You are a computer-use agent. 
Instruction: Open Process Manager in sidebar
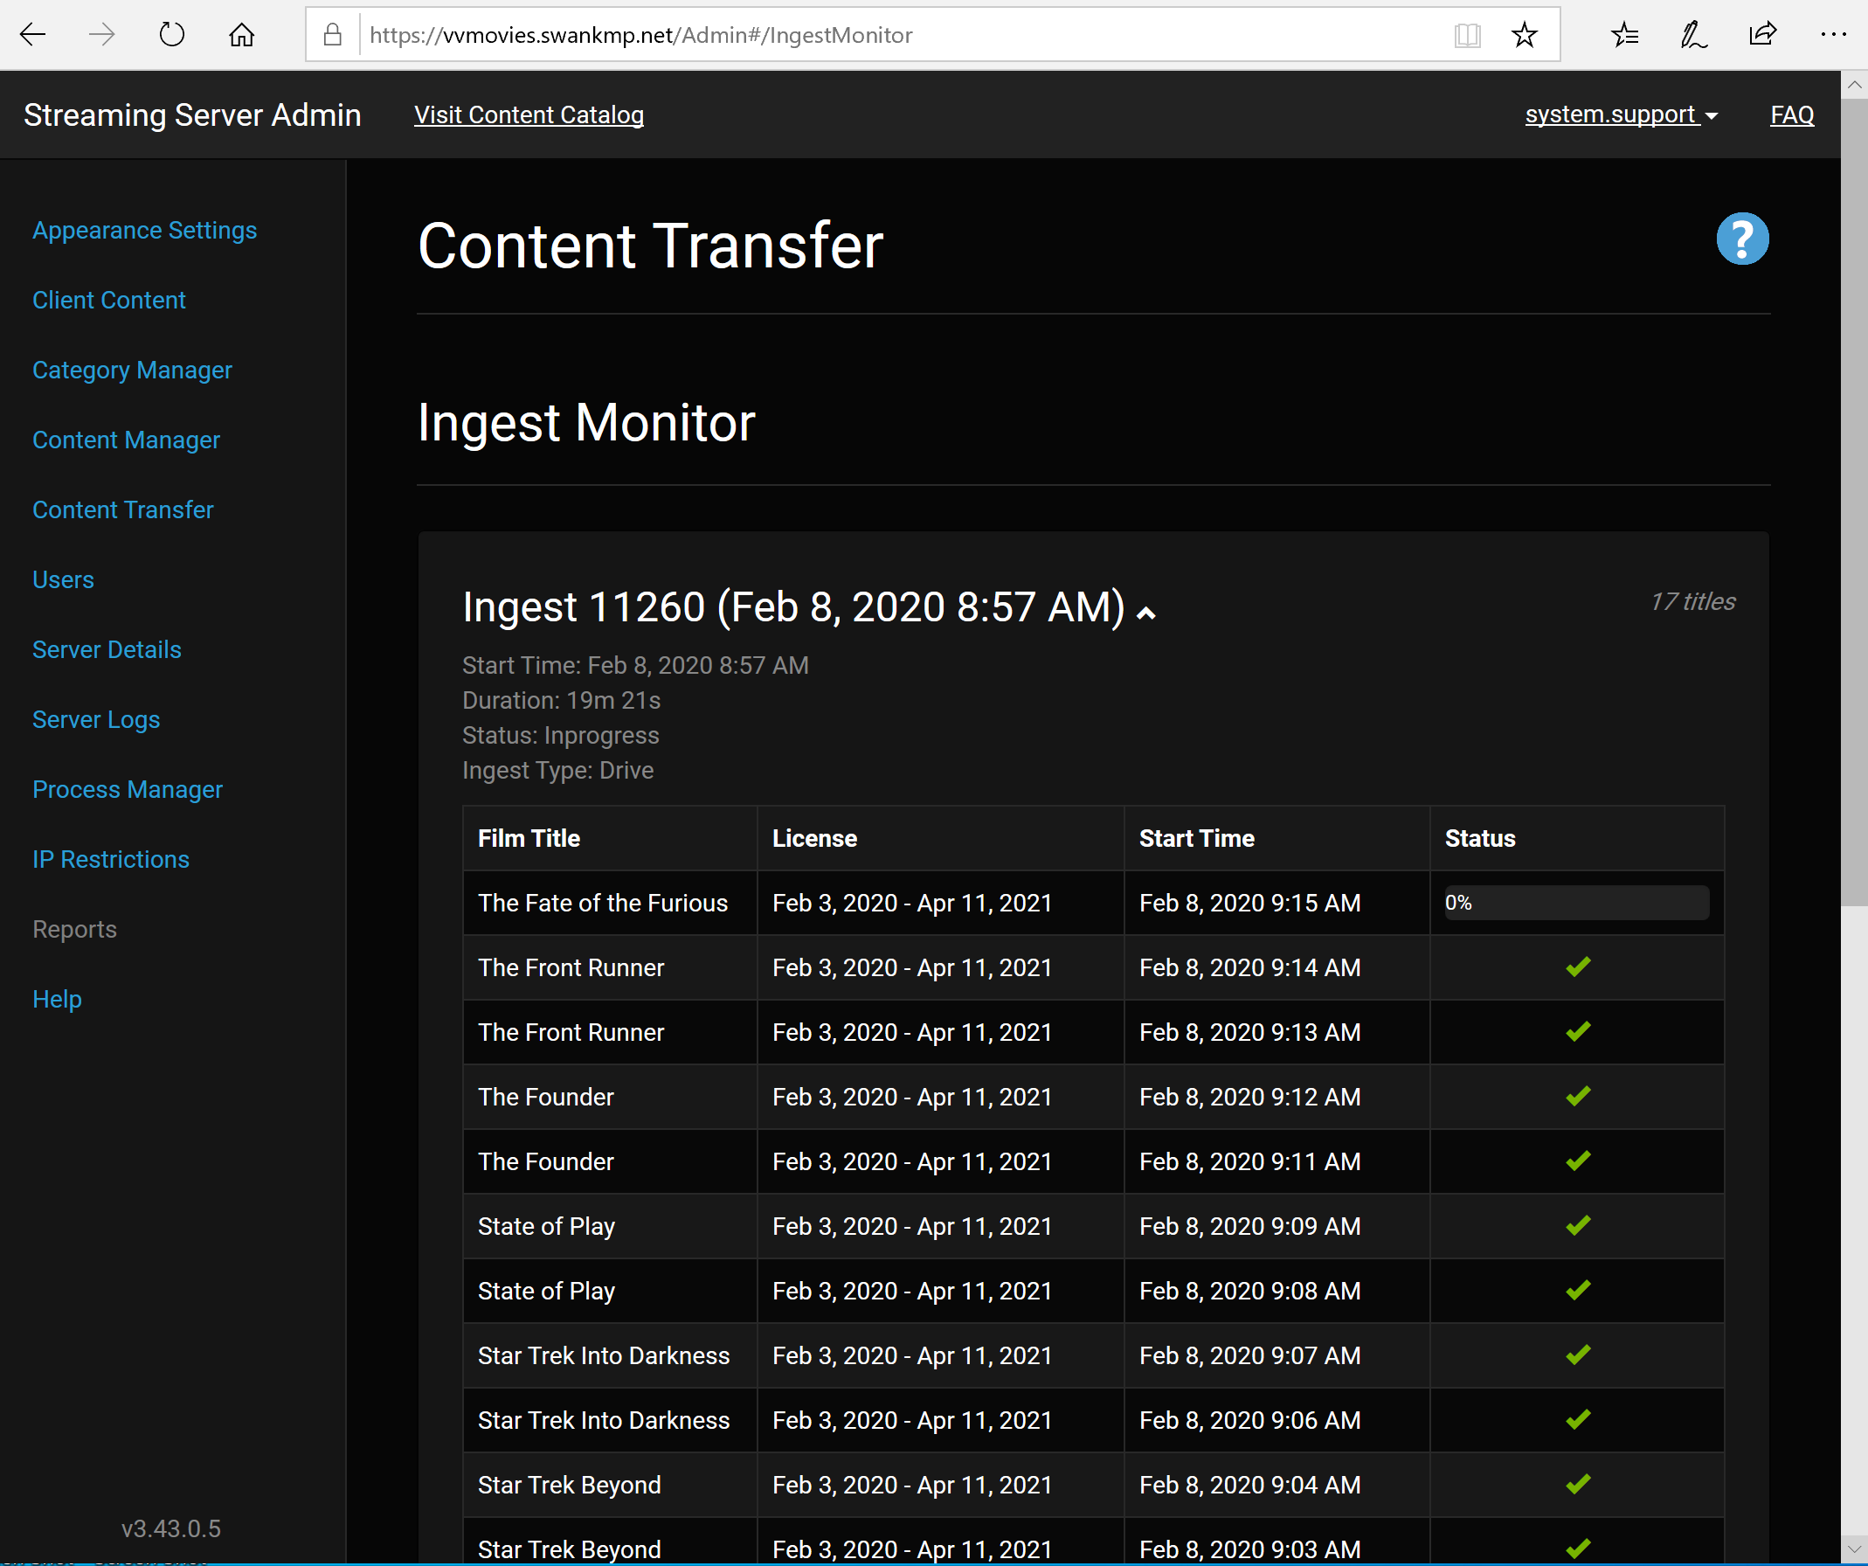(128, 789)
